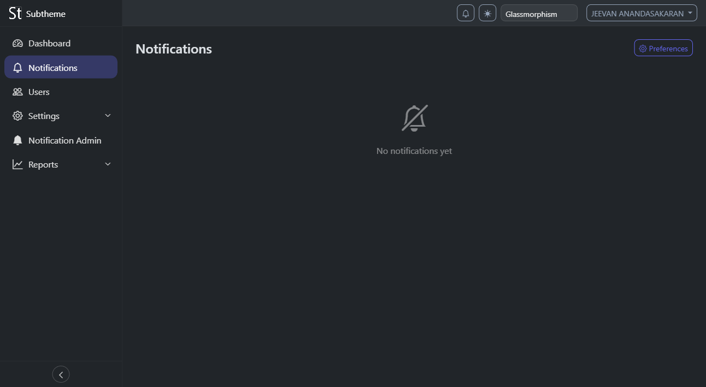The image size is (706, 387).
Task: Open the header bell notifications button
Action: pos(466,13)
